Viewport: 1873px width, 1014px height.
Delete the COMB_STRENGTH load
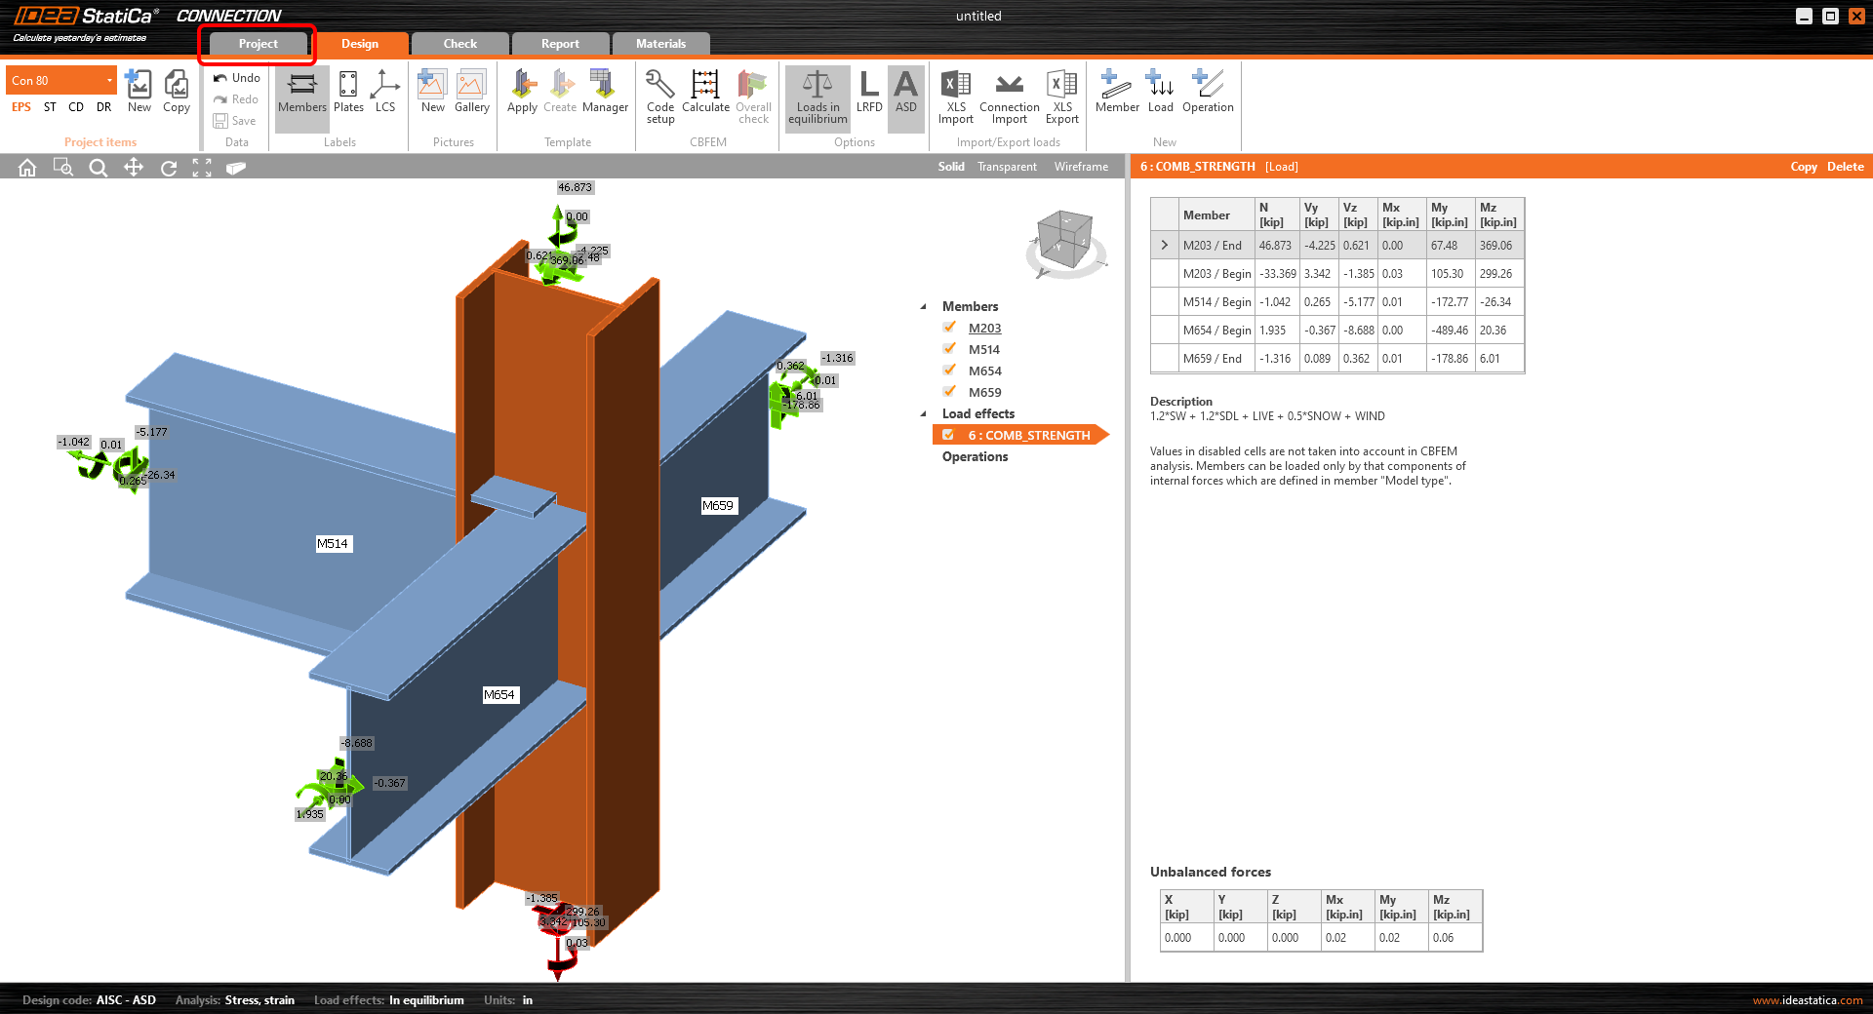click(1845, 167)
